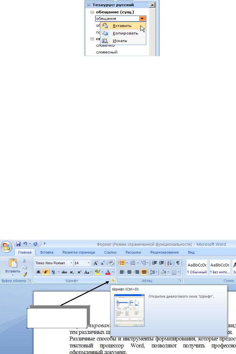
Task: Open the borders button
Action: [x=173, y=272]
